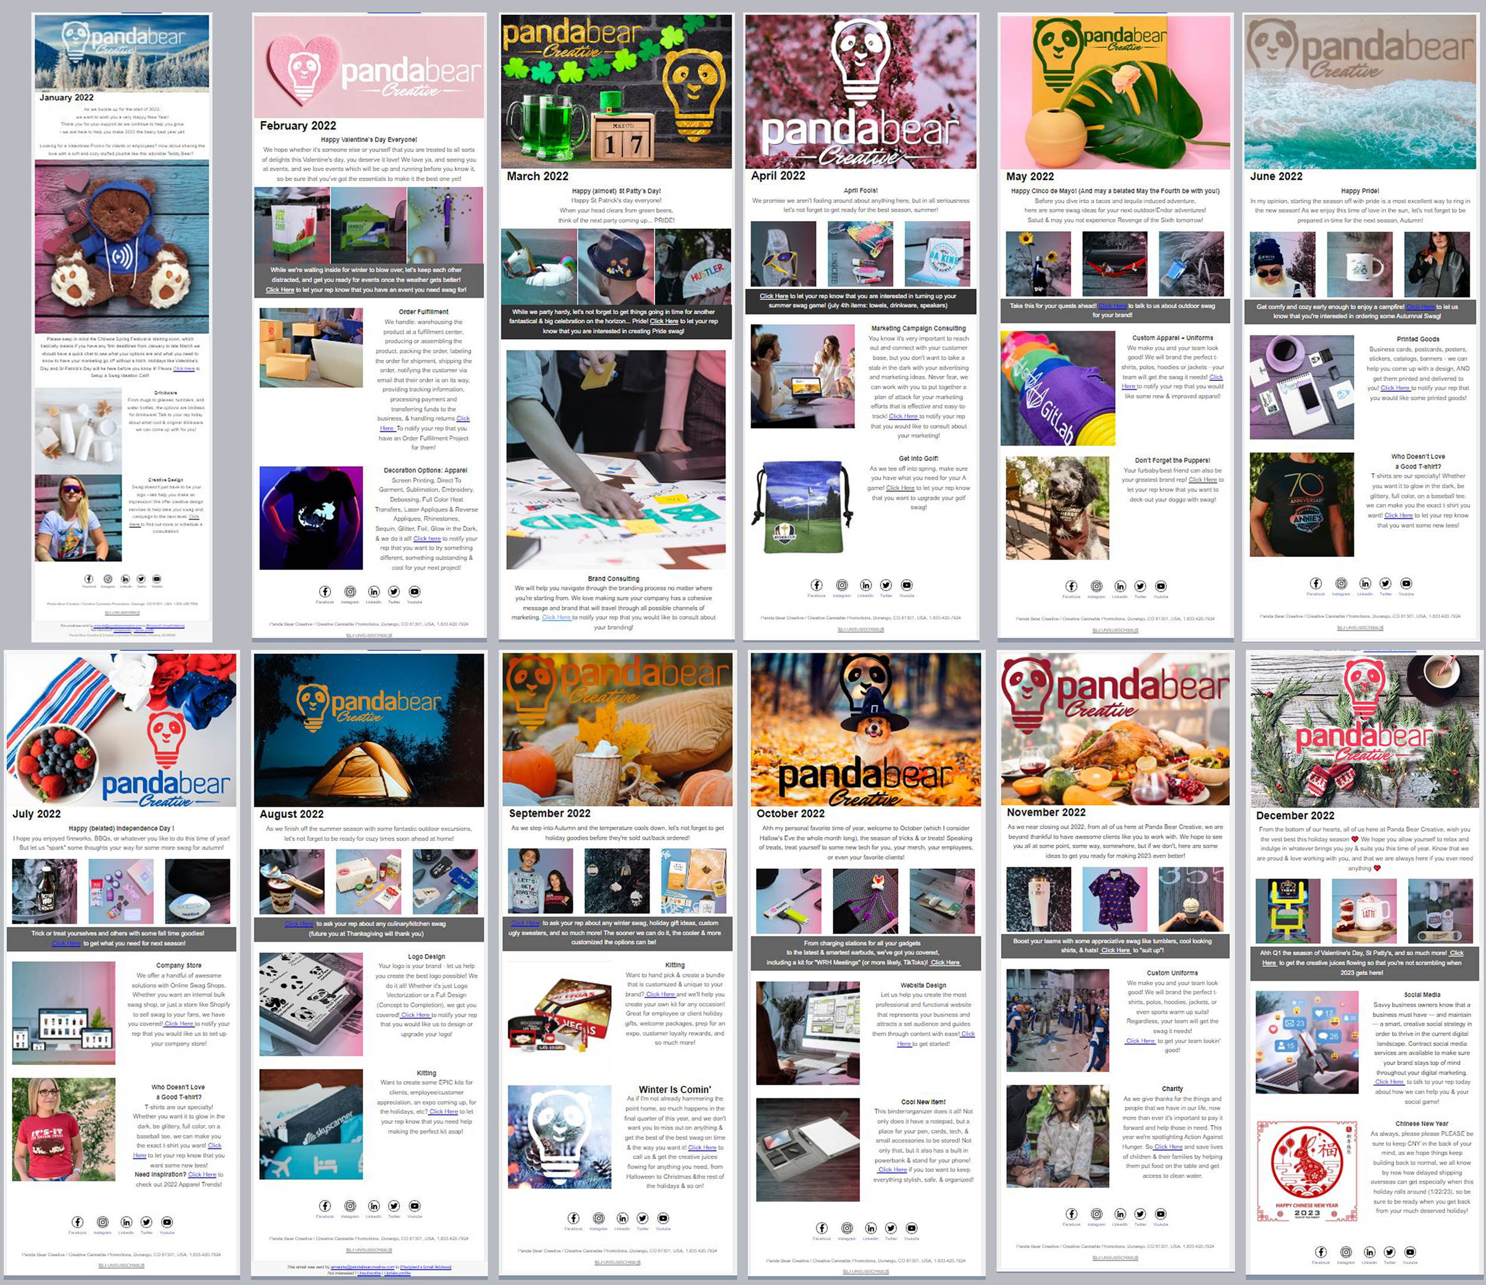Click the "April Fools!" greeting text

tap(861, 191)
